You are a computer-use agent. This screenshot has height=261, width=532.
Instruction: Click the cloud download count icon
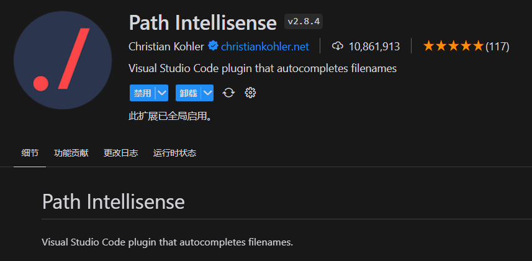pyautogui.click(x=338, y=46)
